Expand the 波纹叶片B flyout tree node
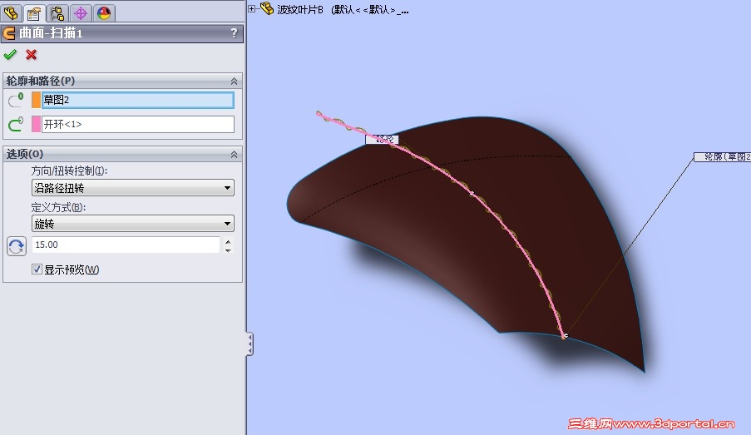 pyautogui.click(x=251, y=8)
